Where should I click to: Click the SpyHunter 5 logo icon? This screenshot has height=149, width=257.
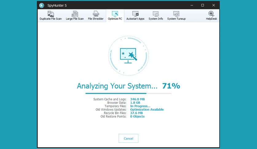[42, 6]
